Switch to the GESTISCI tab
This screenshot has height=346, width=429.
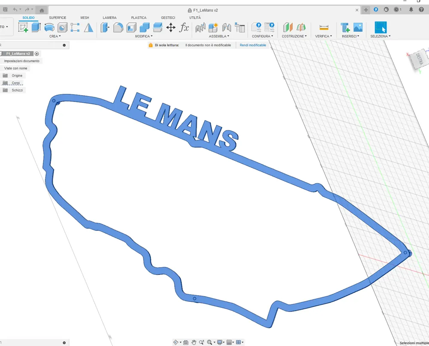pos(168,18)
